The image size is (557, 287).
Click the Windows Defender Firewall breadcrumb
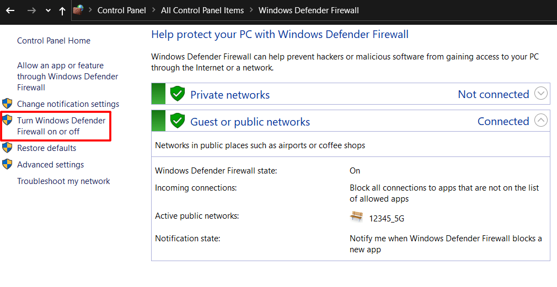click(x=308, y=10)
